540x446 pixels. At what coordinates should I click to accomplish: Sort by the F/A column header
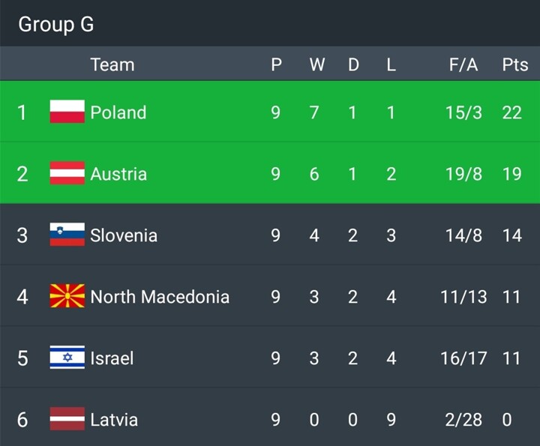(463, 64)
